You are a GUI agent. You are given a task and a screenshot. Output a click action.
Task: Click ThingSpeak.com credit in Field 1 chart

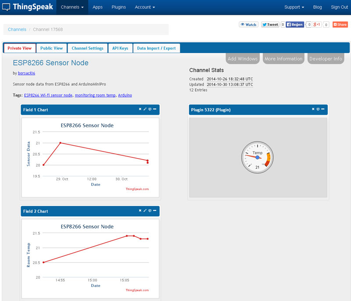137,189
